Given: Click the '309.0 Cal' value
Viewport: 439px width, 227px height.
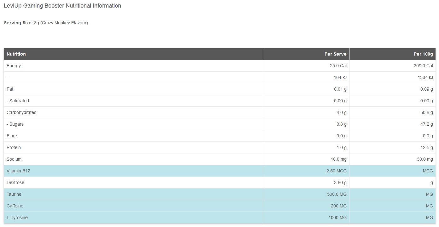Looking at the screenshot, I should pyautogui.click(x=423, y=66).
